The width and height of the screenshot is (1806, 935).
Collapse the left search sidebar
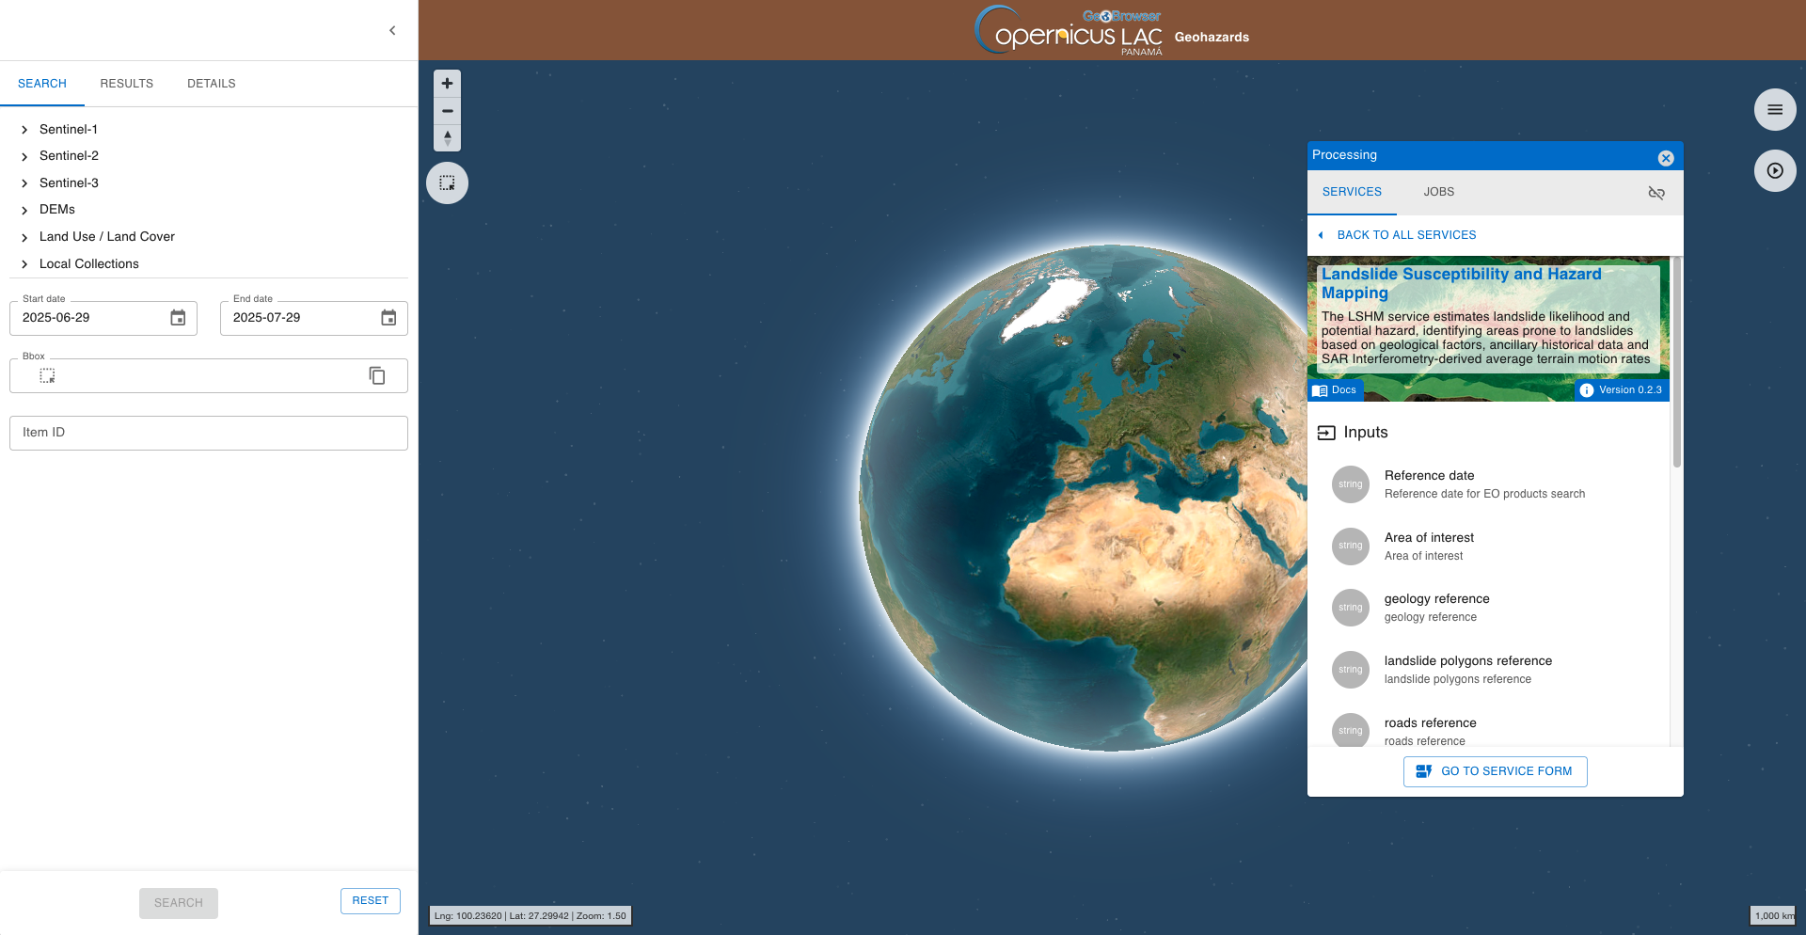392,31
